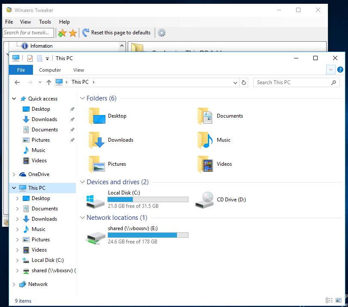The image size is (348, 307).
Task: Open the address bar history dropdown
Action: tap(234, 82)
